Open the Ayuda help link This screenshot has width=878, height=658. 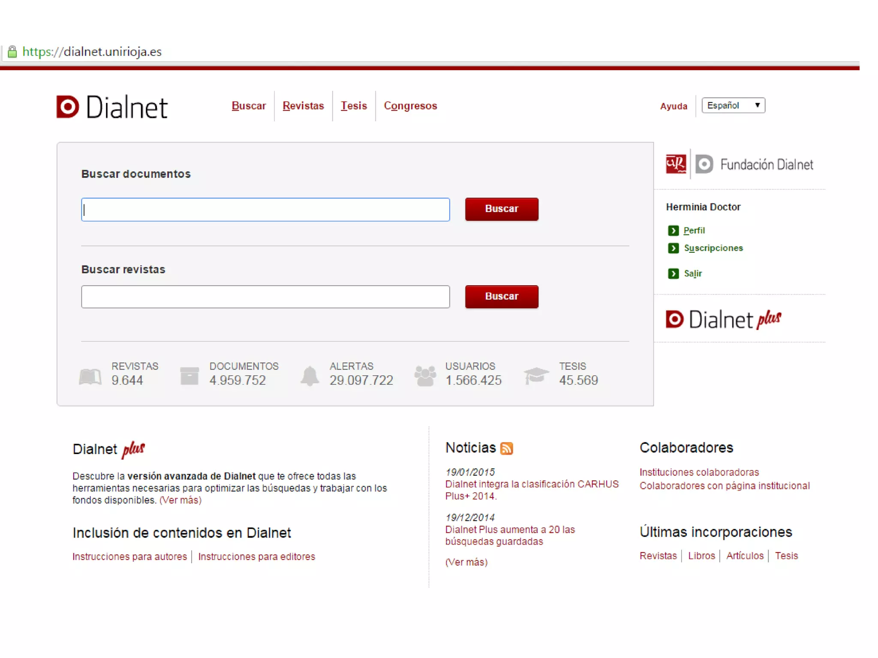pyautogui.click(x=674, y=106)
